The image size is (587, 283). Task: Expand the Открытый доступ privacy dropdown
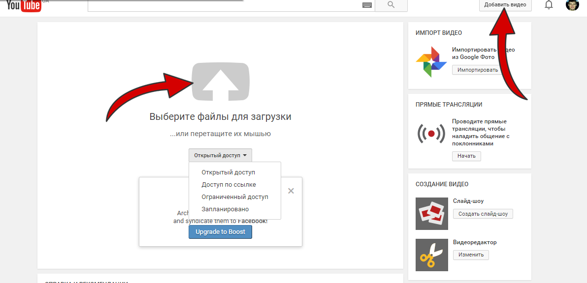coord(221,155)
